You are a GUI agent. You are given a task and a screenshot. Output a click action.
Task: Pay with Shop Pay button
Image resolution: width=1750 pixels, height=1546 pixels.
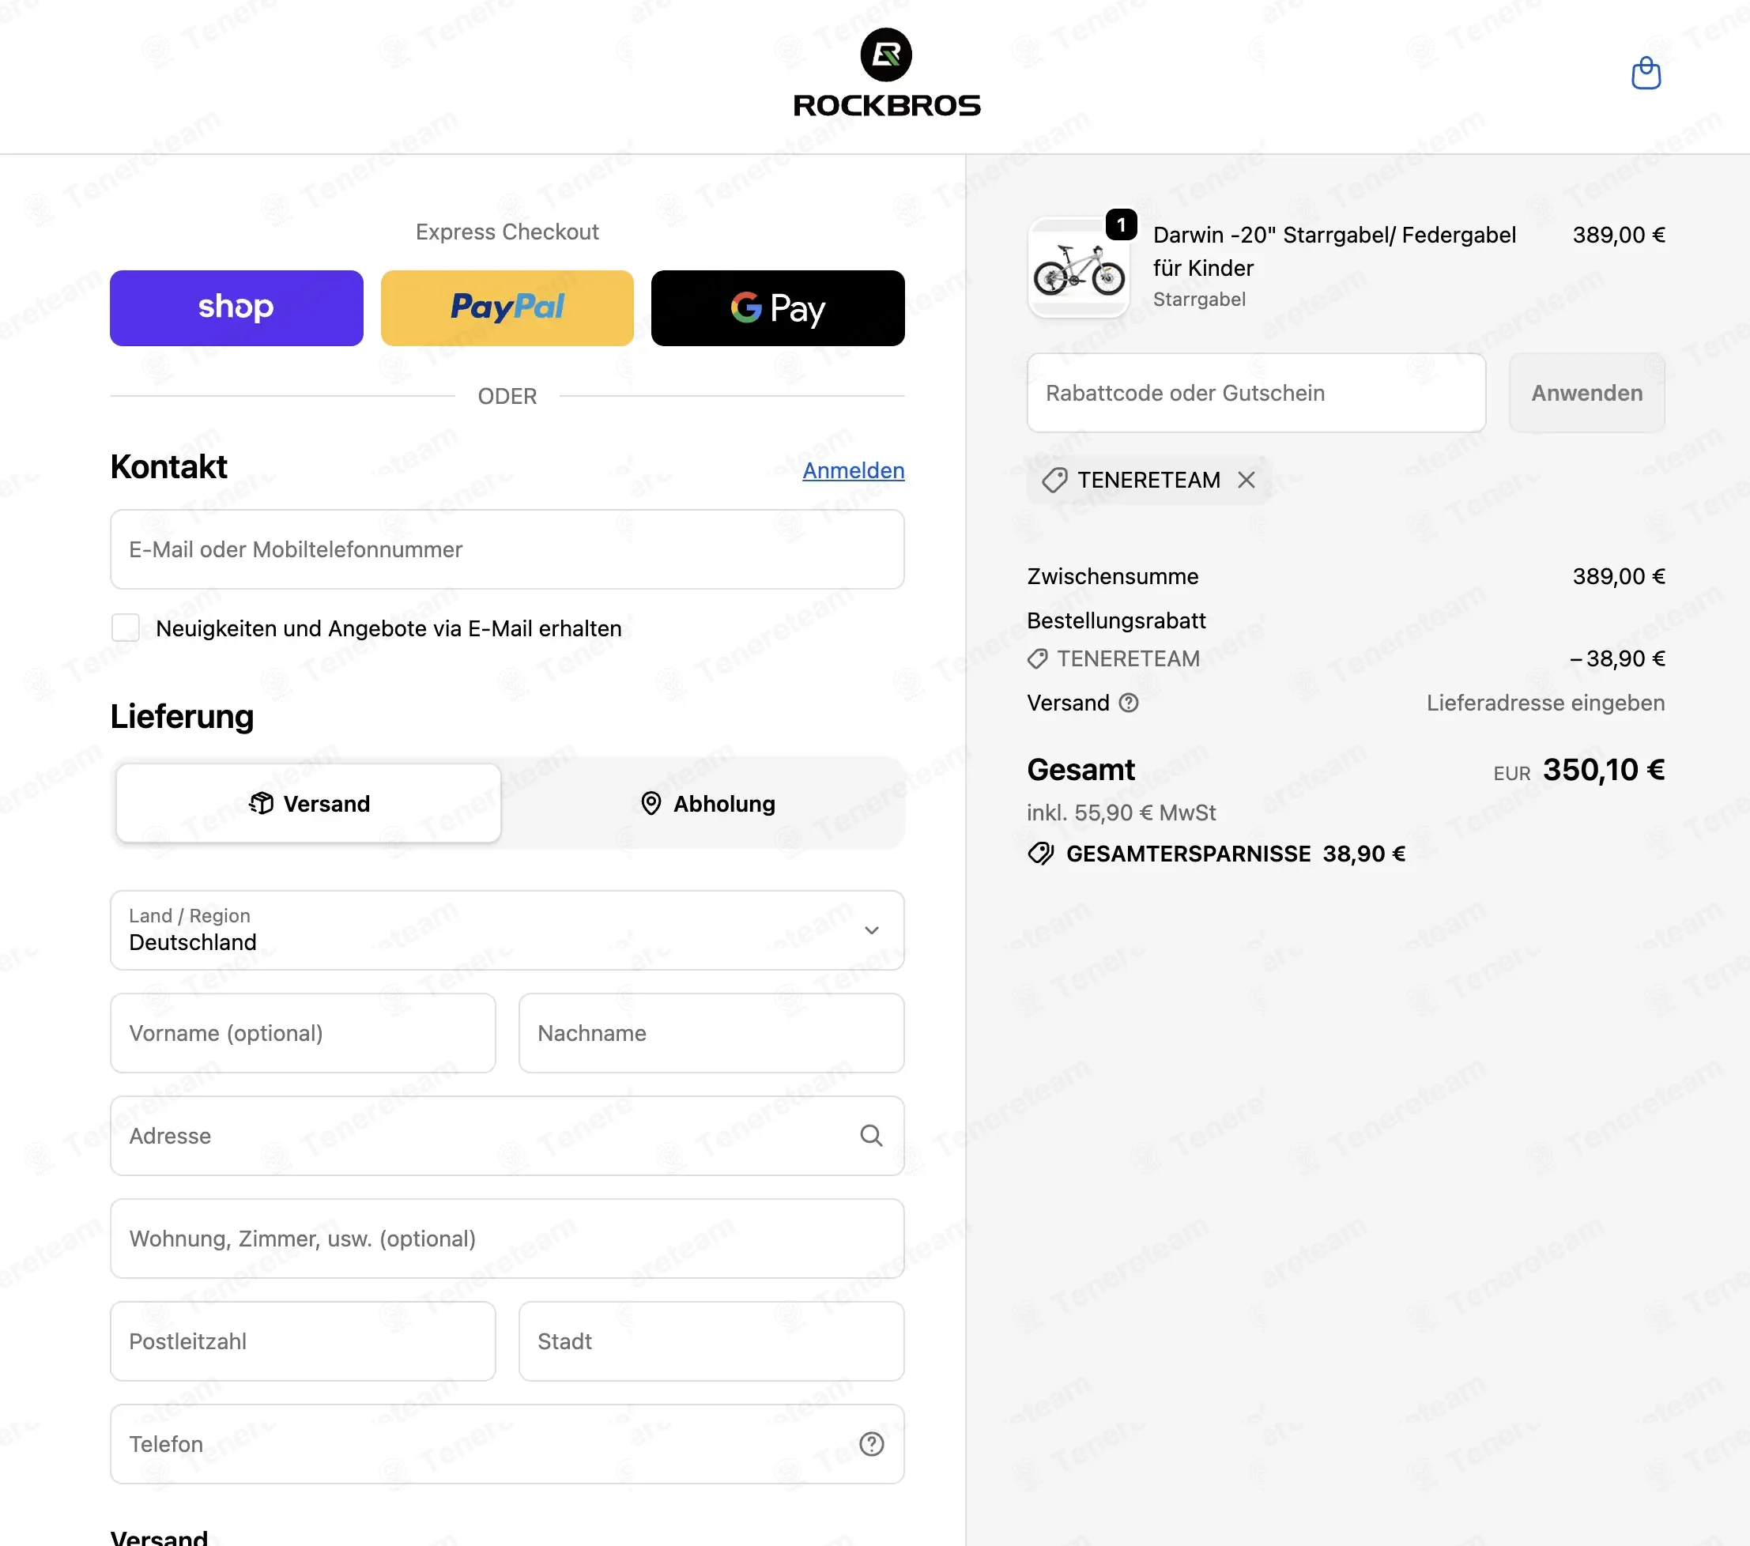[x=236, y=308]
